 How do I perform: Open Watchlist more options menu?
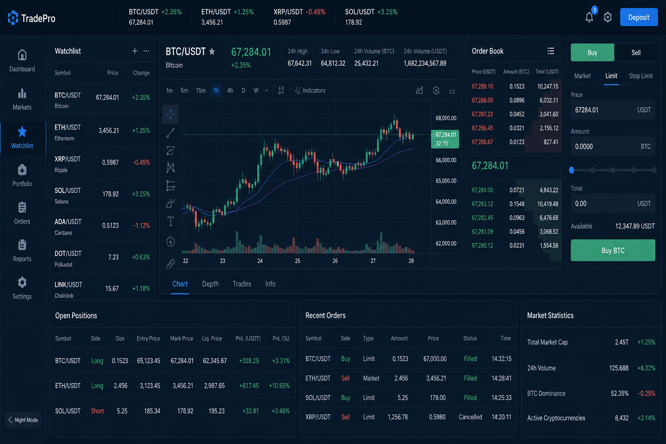147,51
